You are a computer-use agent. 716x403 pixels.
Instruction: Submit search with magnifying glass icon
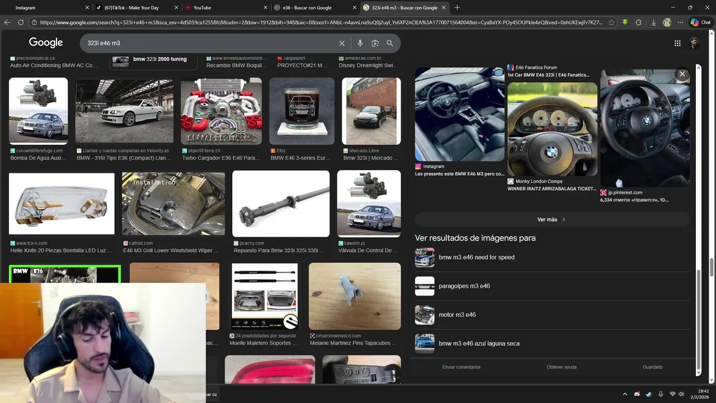pyautogui.click(x=390, y=43)
